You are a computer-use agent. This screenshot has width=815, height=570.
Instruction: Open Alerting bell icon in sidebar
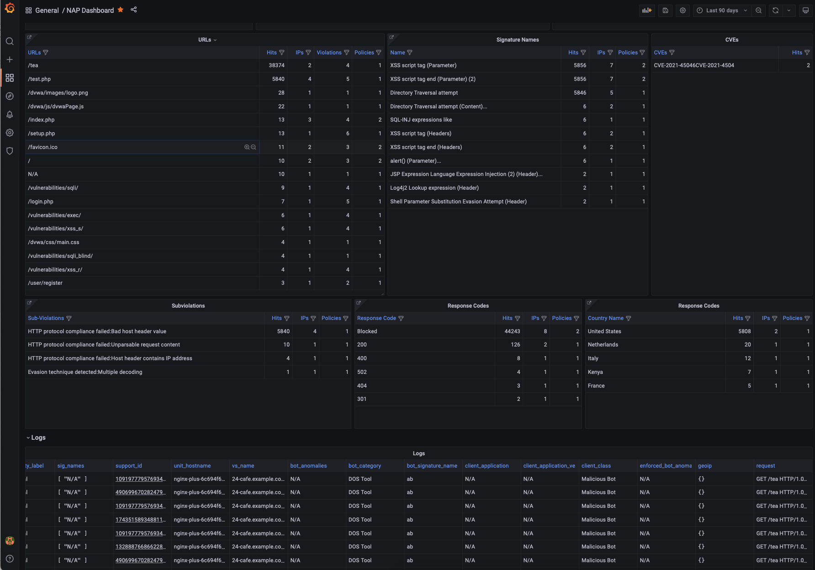pyautogui.click(x=10, y=114)
